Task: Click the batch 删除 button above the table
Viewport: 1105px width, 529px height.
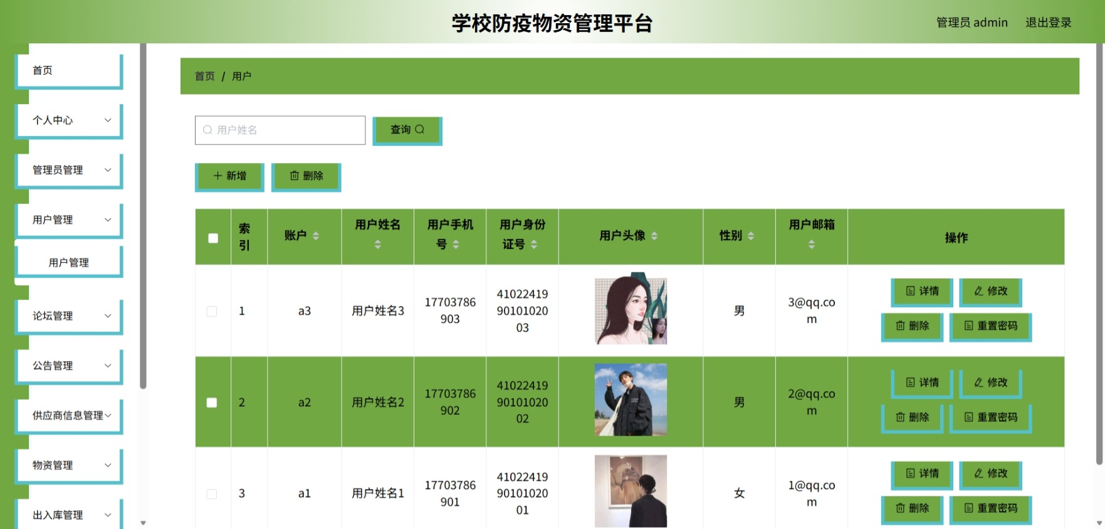Action: pyautogui.click(x=306, y=177)
